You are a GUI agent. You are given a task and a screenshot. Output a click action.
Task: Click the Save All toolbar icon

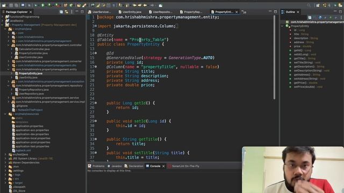[x=16, y=5]
